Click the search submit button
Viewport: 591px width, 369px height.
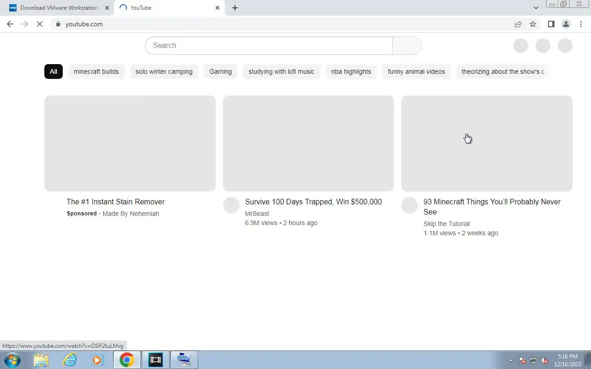tap(407, 46)
